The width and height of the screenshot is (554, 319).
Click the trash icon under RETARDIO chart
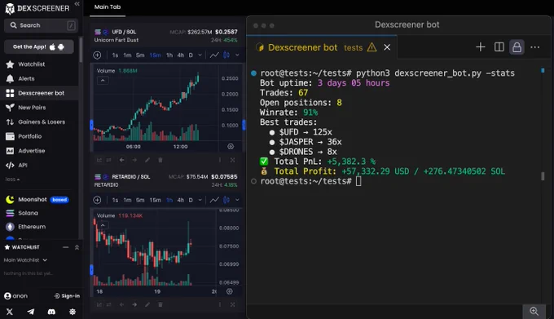pyautogui.click(x=160, y=304)
